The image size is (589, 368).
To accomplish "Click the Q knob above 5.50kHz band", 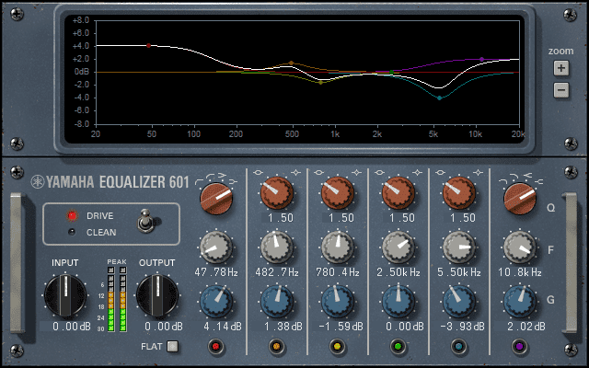I will pyautogui.click(x=459, y=193).
